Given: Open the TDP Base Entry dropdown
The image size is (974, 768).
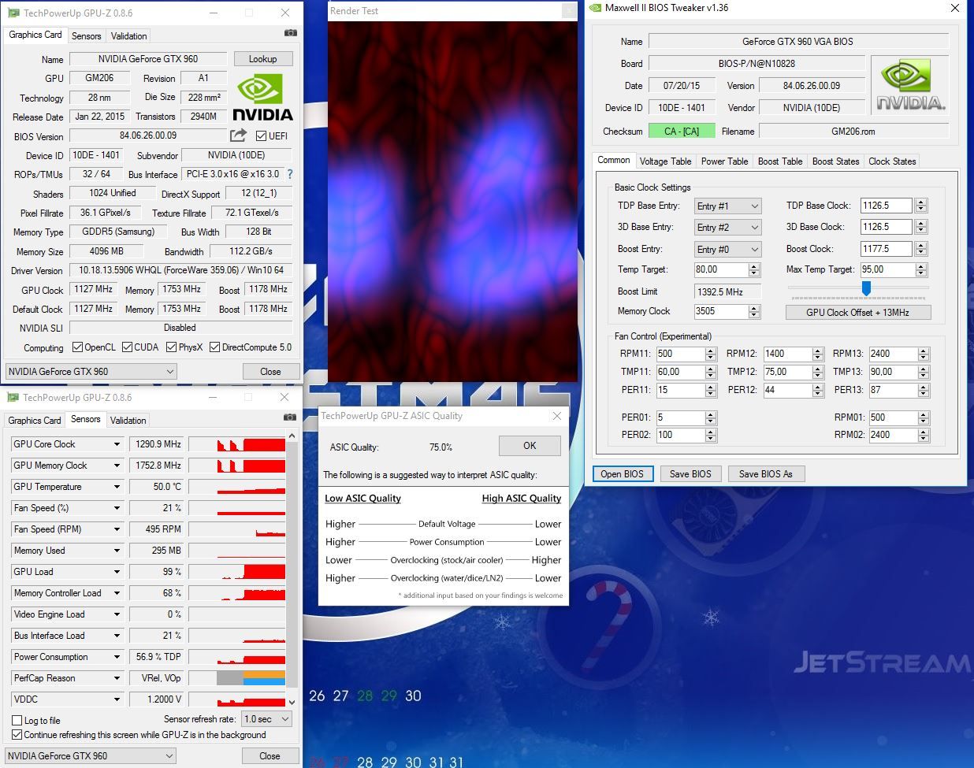Looking at the screenshot, I should click(727, 206).
